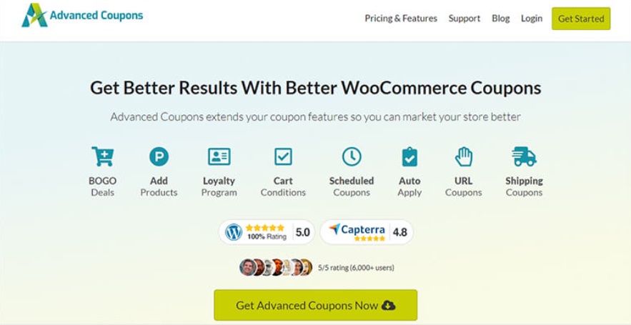This screenshot has width=631, height=325.
Task: Click the Loyalty Program card icon
Action: pyautogui.click(x=219, y=156)
